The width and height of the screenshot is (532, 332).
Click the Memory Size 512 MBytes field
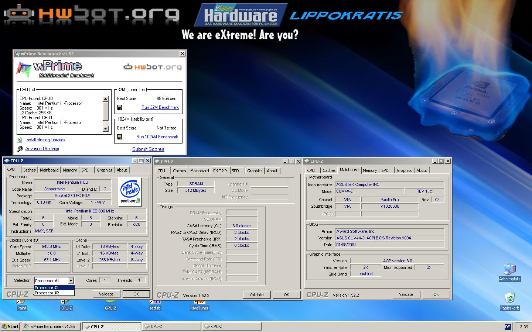click(x=196, y=190)
